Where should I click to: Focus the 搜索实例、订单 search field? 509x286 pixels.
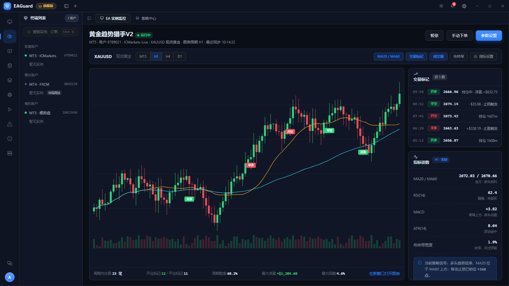[51, 32]
